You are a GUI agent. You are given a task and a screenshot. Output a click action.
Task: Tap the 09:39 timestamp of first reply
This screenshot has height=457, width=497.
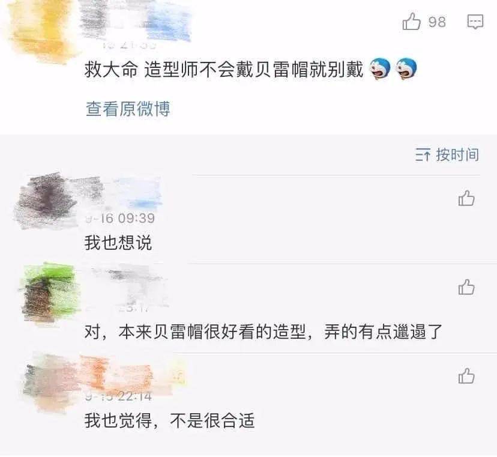(x=136, y=218)
